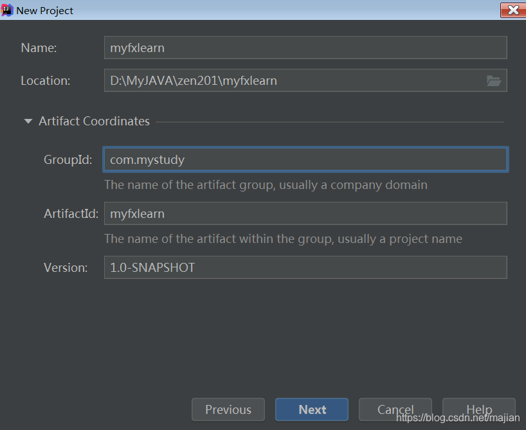Image resolution: width=526 pixels, height=430 pixels.
Task: Click the IntelliJ IDEA icon in title bar
Action: click(x=6, y=10)
